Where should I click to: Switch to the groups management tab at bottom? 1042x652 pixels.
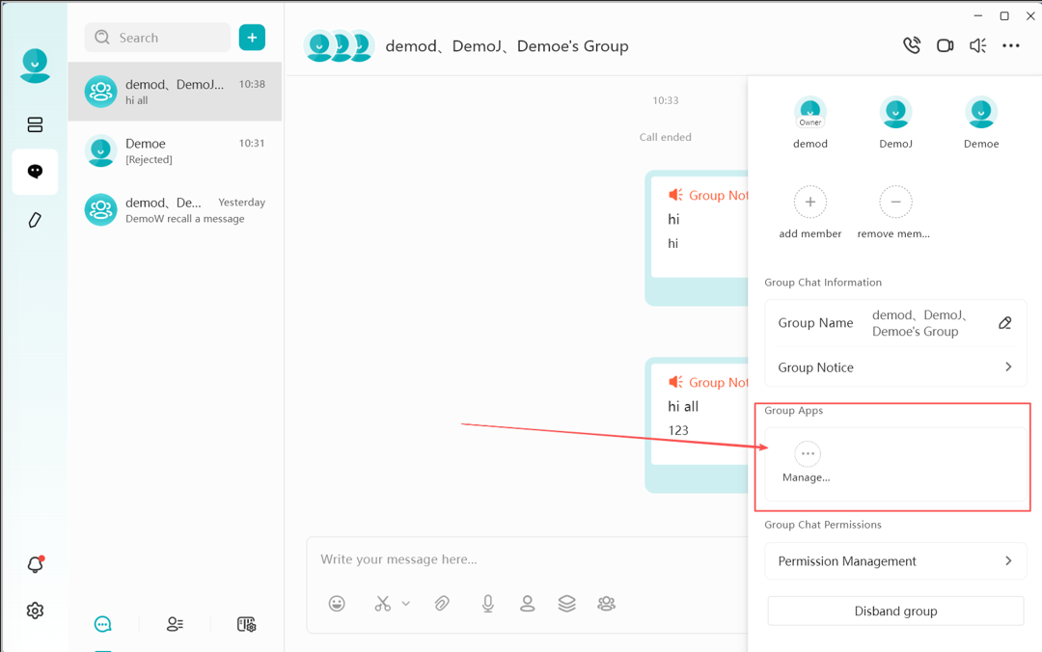coord(247,624)
